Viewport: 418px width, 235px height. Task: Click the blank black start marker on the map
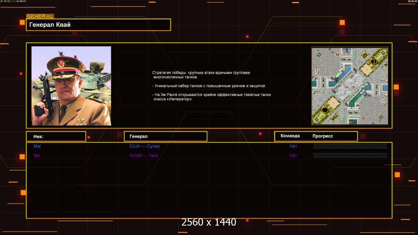[325, 110]
